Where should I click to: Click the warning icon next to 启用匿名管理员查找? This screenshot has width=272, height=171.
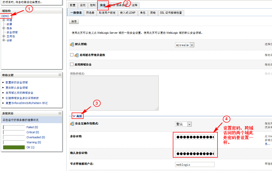[76, 55]
